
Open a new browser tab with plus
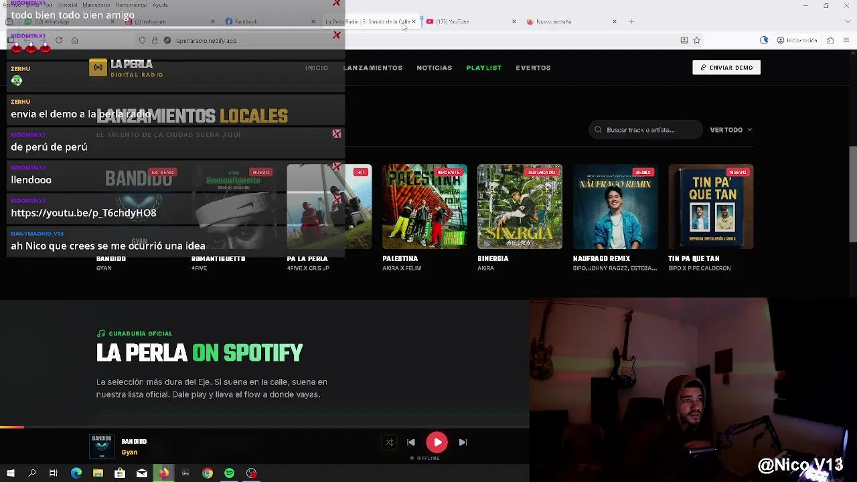pyautogui.click(x=631, y=21)
